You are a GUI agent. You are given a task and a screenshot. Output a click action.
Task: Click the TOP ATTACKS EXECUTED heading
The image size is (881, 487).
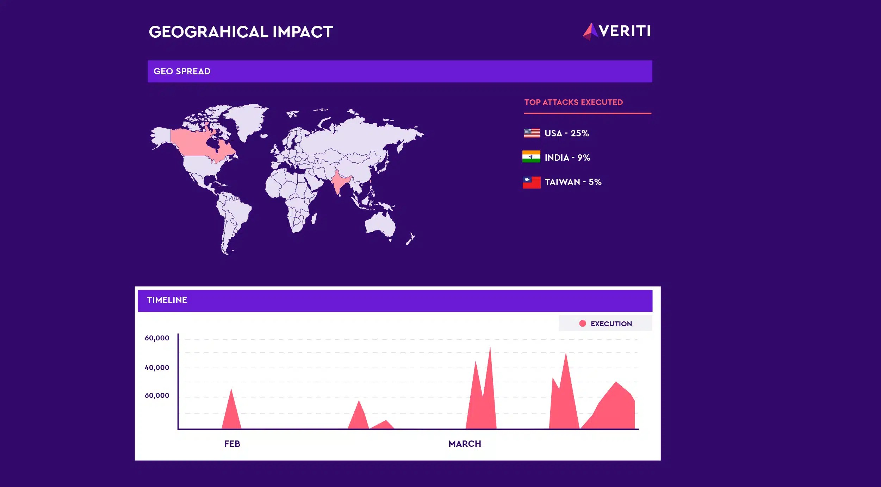(x=573, y=103)
